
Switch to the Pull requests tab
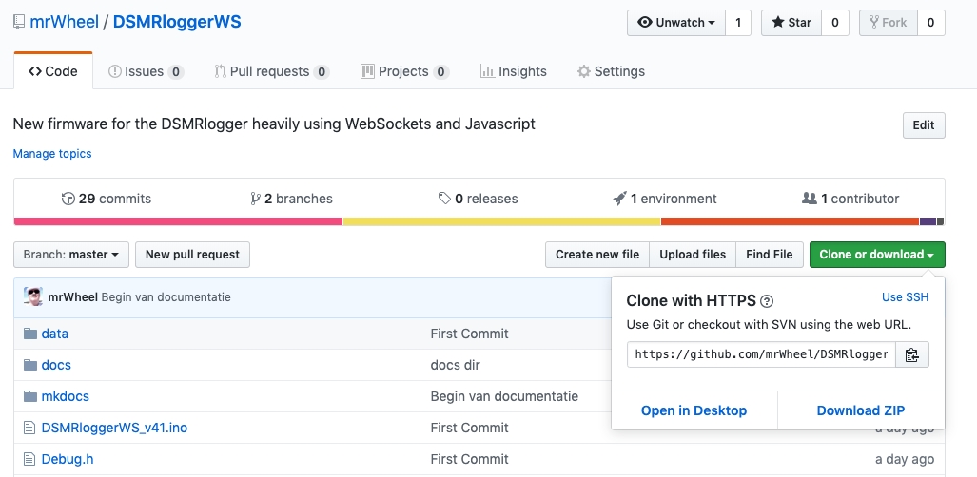click(271, 71)
